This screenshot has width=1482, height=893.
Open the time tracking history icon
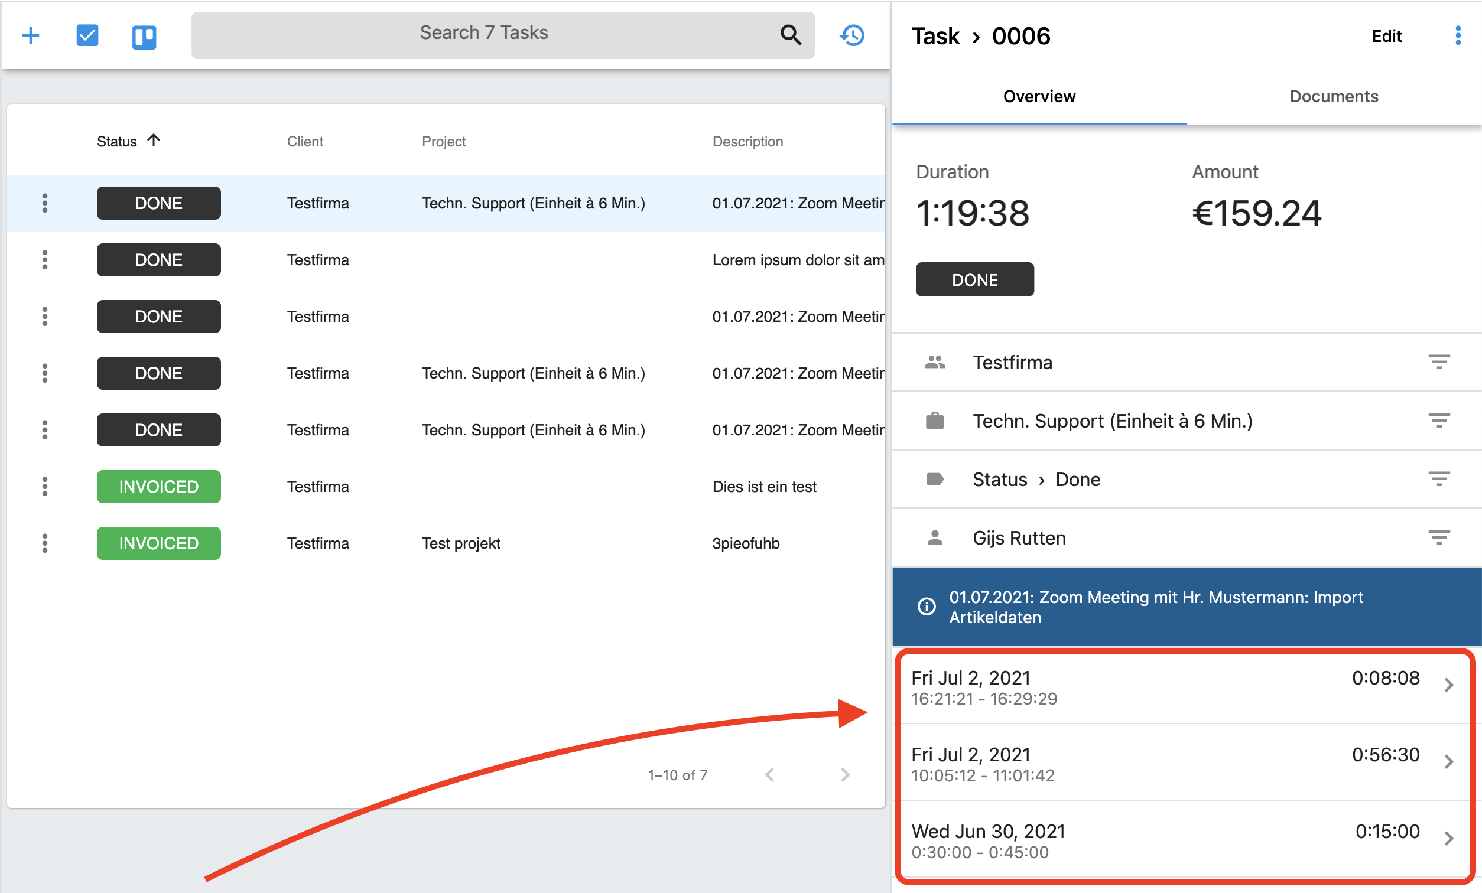tap(851, 35)
